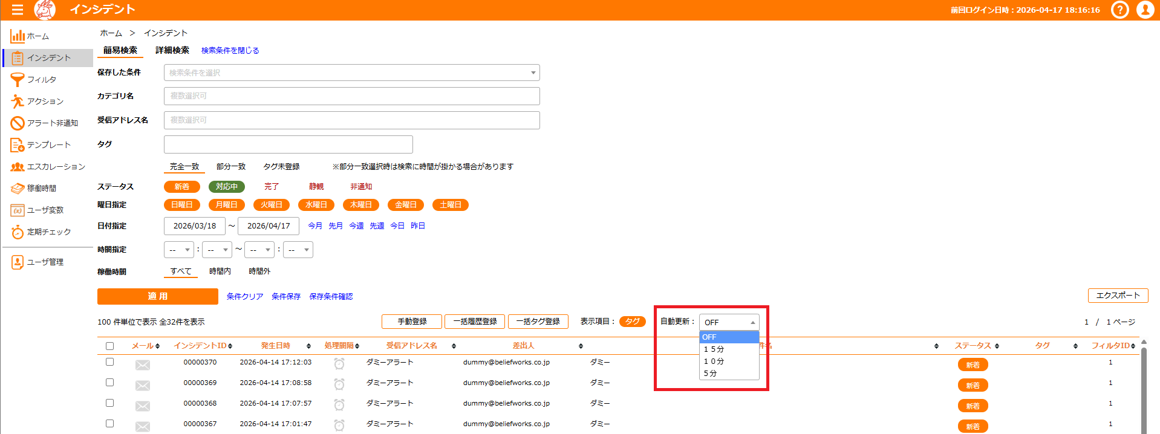1160x434 pixels.
Task: Open mail icon for incident 00000368
Action: (143, 406)
